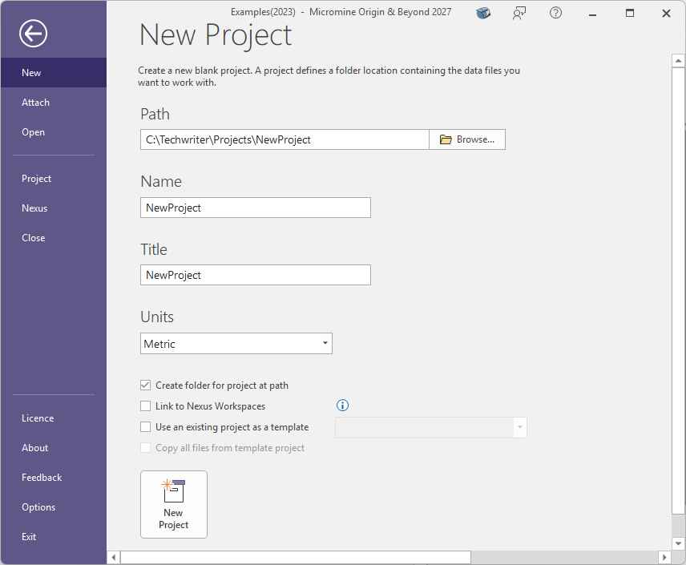Click the vertical scrollbar up arrow
Image resolution: width=686 pixels, height=565 pixels.
click(x=678, y=60)
